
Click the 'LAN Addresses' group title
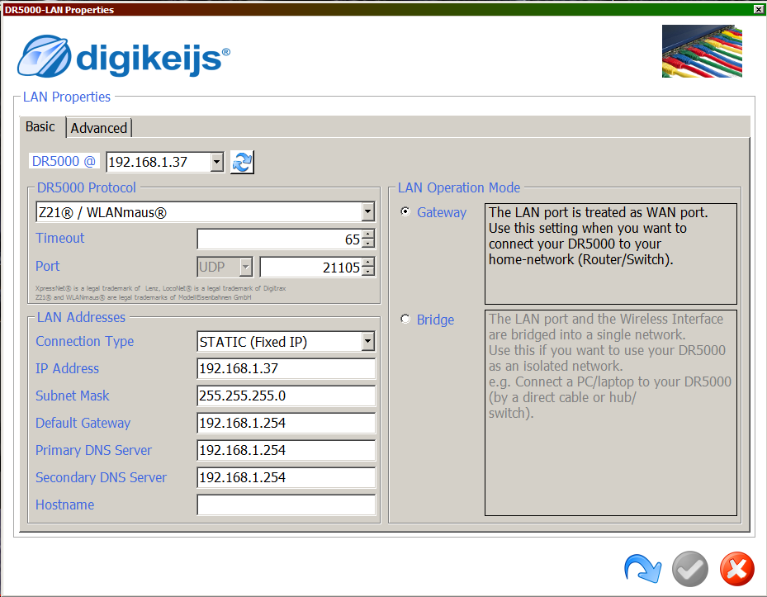point(81,318)
